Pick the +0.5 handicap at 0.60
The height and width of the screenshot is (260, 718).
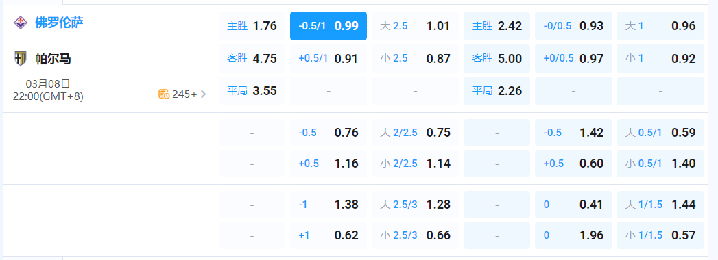573,164
